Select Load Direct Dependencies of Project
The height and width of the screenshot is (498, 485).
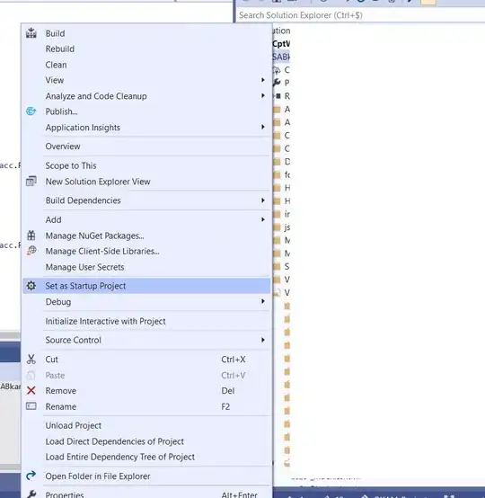(146, 441)
